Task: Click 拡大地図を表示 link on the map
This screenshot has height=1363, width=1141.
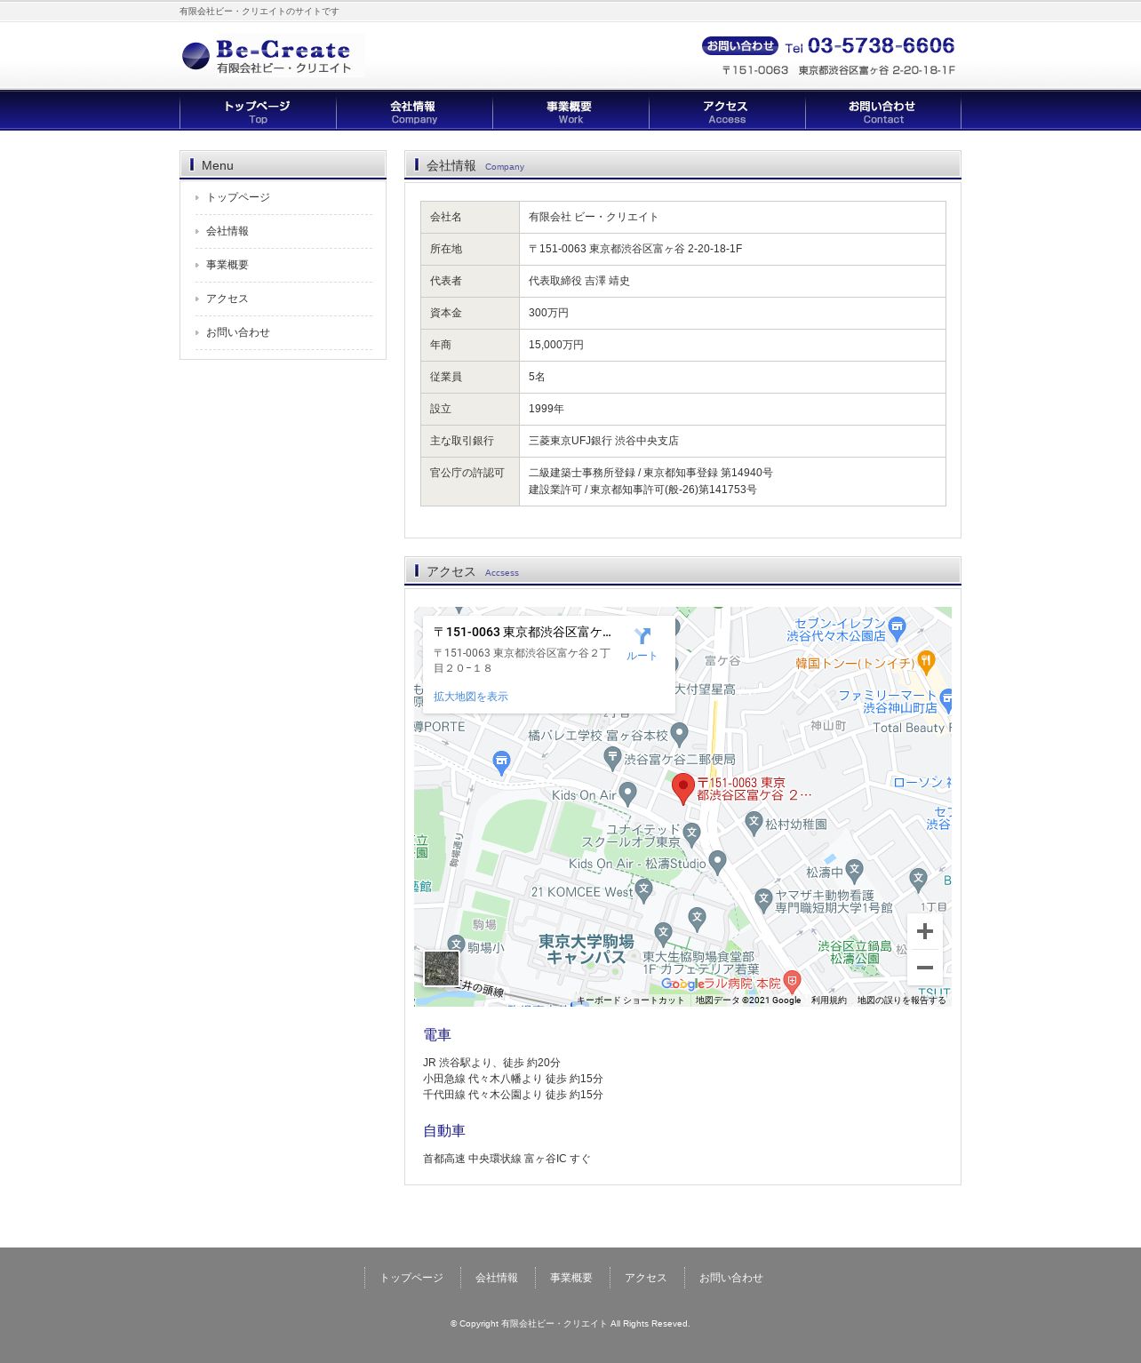Action: tap(471, 697)
